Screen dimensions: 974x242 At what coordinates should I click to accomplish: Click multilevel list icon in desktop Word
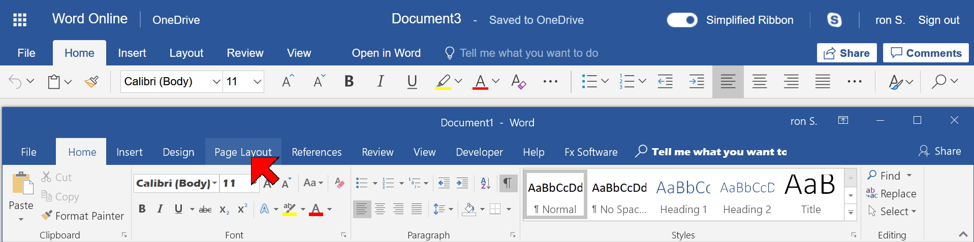point(415,183)
